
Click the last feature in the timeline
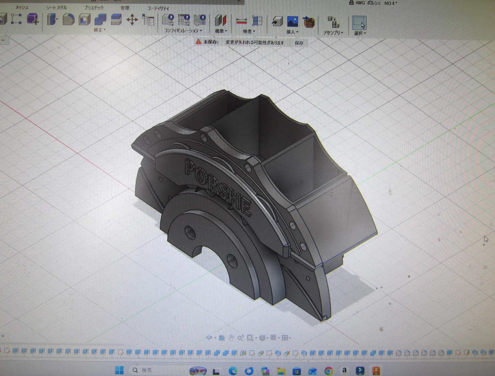click(492, 352)
